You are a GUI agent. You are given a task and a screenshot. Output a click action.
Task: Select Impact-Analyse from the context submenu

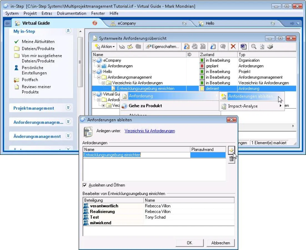[x=243, y=106]
